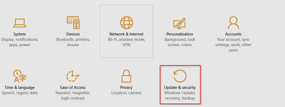Open Network & Internet title text
The image size is (285, 107).
(x=126, y=34)
